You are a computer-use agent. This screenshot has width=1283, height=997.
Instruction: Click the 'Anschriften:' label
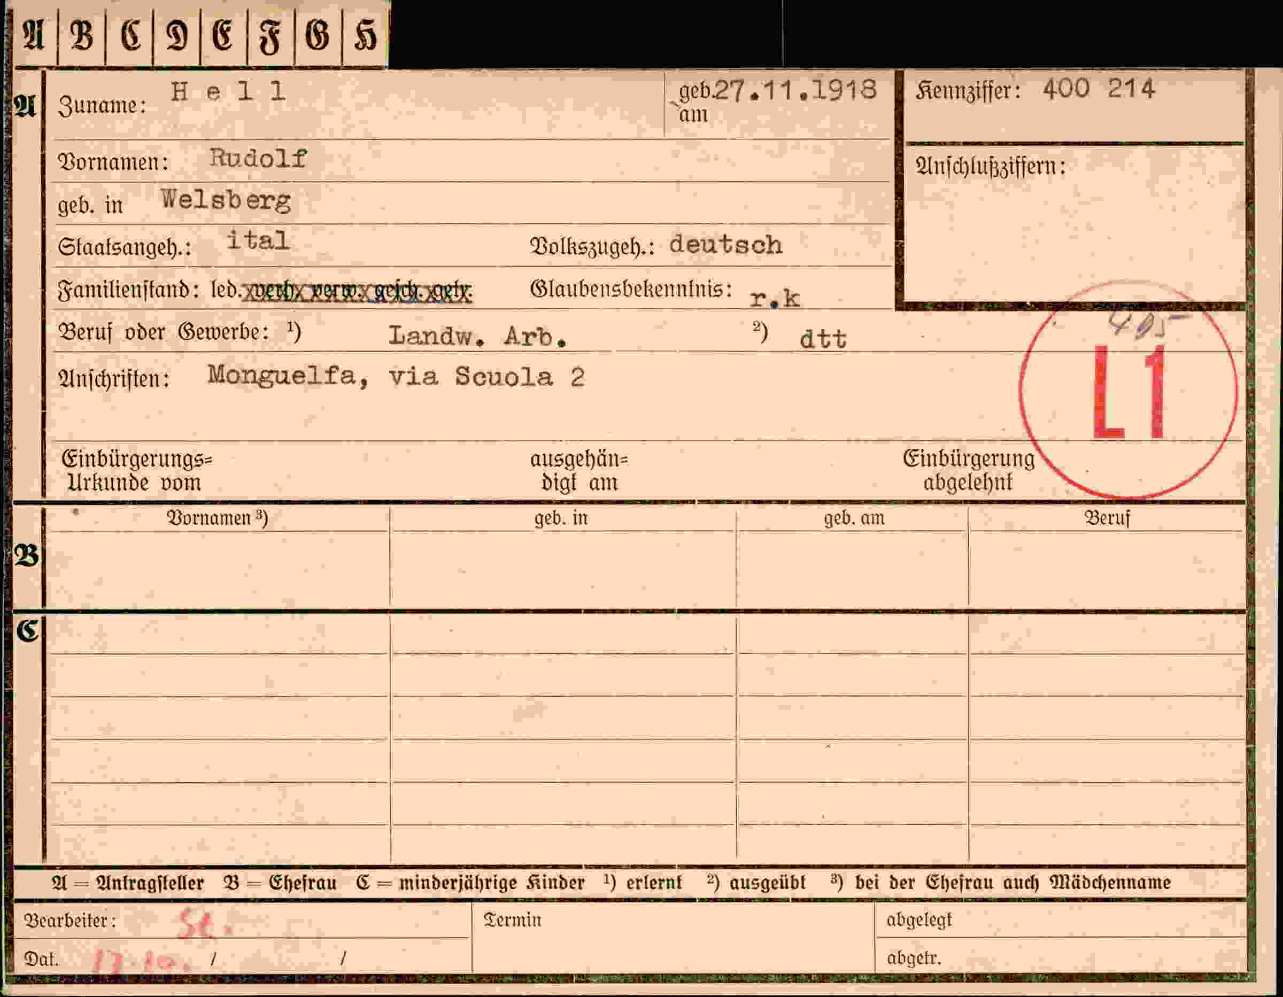[x=114, y=379]
